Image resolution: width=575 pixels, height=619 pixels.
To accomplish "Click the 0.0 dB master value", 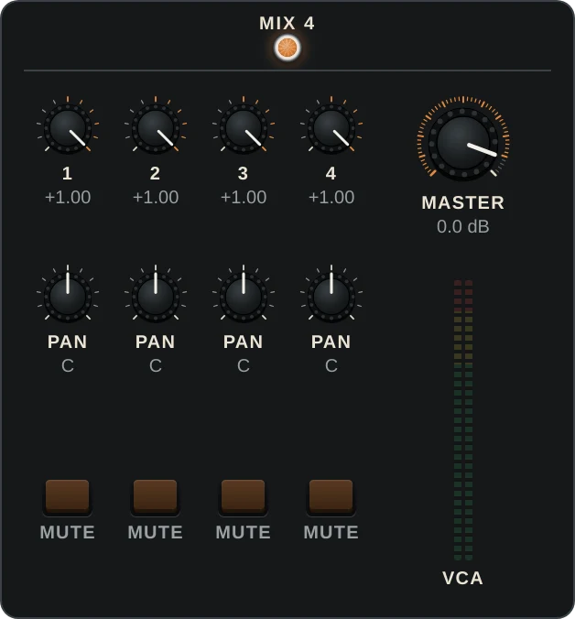I will pyautogui.click(x=463, y=226).
